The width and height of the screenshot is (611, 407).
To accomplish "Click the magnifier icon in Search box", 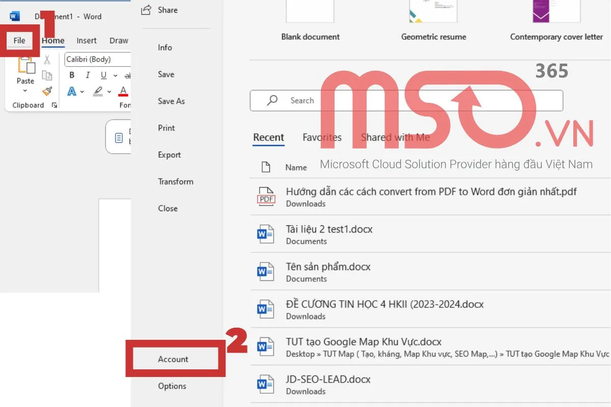I will click(272, 100).
